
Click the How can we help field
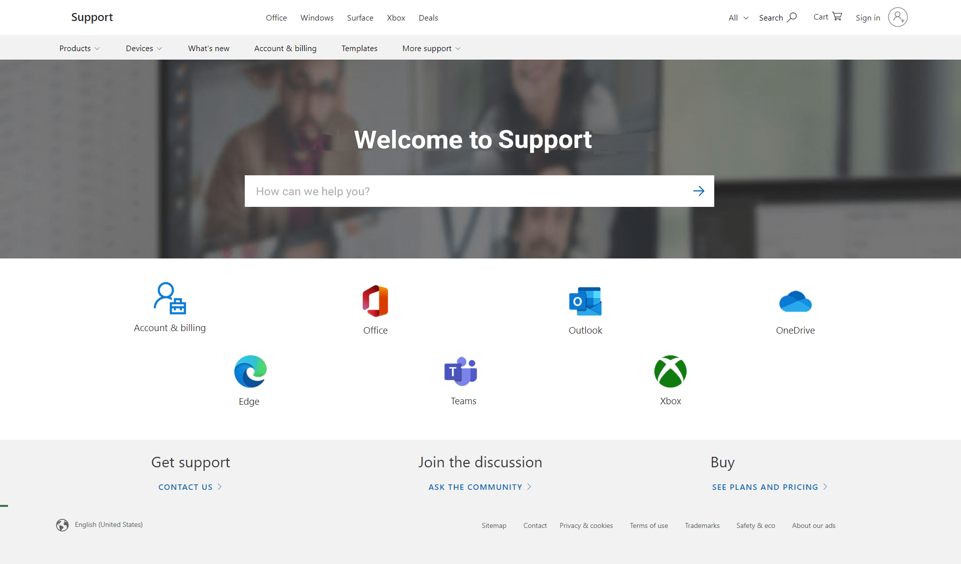click(465, 191)
